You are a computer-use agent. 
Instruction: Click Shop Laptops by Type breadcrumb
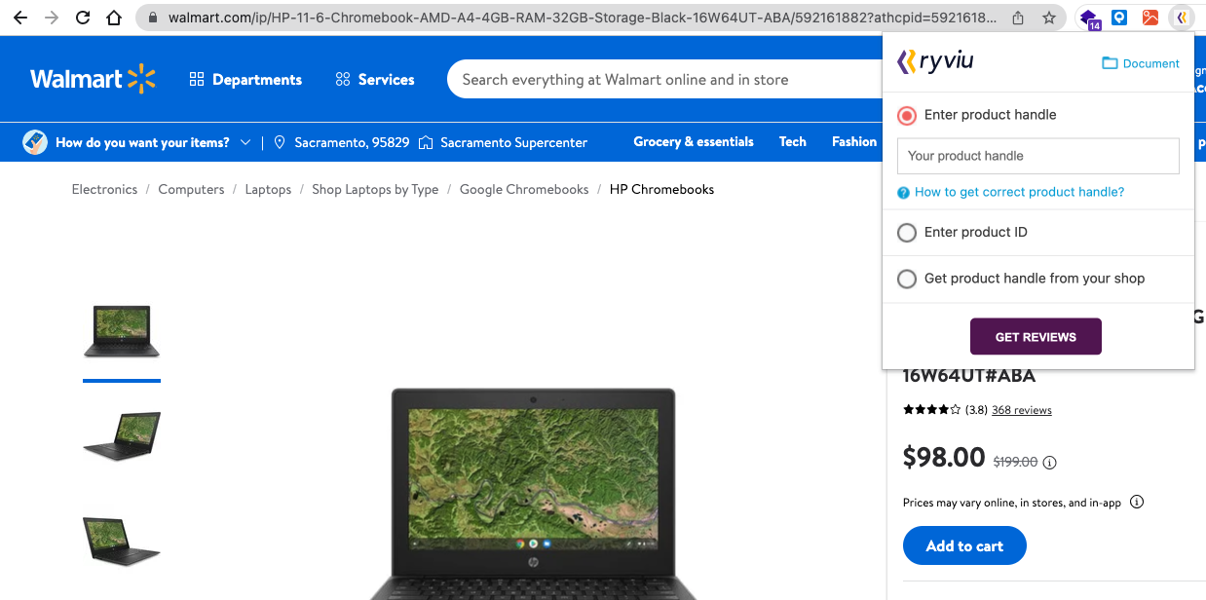click(x=375, y=189)
